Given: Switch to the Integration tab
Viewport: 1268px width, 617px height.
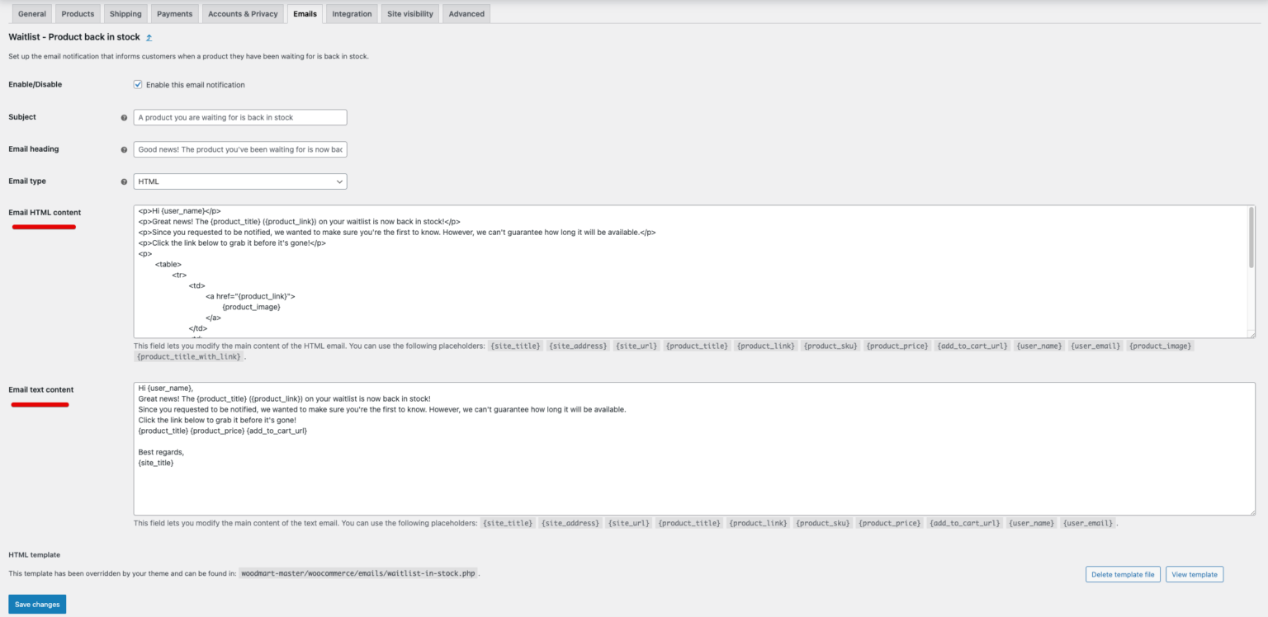Looking at the screenshot, I should pos(352,14).
